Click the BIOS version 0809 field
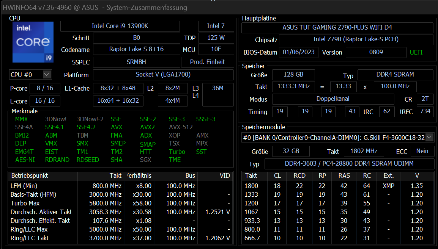Viewport: 438px width, 249px height. tap(376, 52)
